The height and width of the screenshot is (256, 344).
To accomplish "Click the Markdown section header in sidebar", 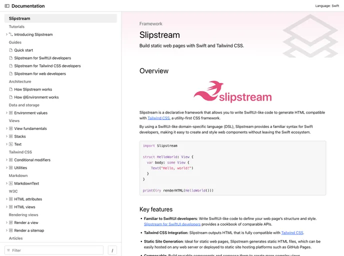I will click(18, 175).
